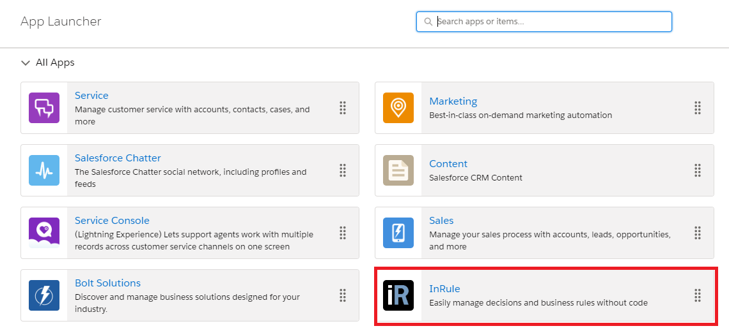Click the Service Console link
Image resolution: width=729 pixels, height=333 pixels.
[x=112, y=220]
